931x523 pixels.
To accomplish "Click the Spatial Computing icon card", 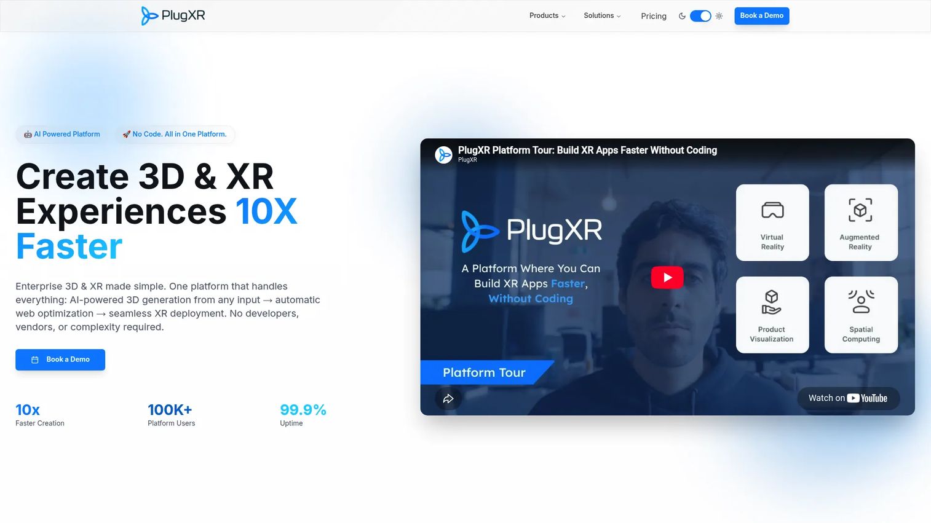I will coord(861,315).
